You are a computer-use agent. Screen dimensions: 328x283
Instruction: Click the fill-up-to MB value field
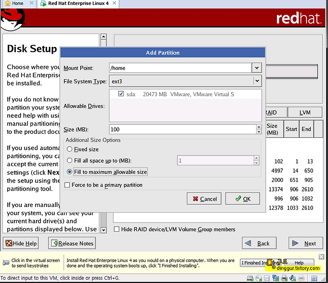pos(215,161)
